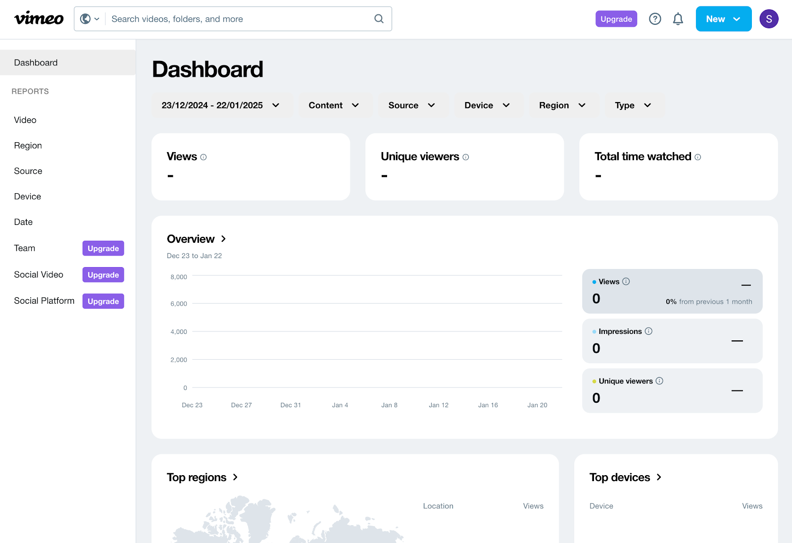Click the Vimeo logo
The image size is (792, 543).
click(39, 18)
